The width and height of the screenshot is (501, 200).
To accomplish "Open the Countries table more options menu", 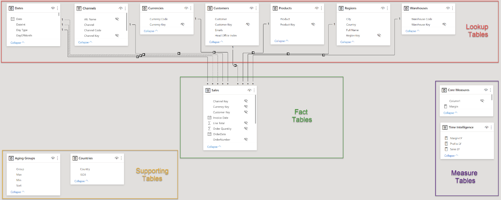I will [x=121, y=158].
